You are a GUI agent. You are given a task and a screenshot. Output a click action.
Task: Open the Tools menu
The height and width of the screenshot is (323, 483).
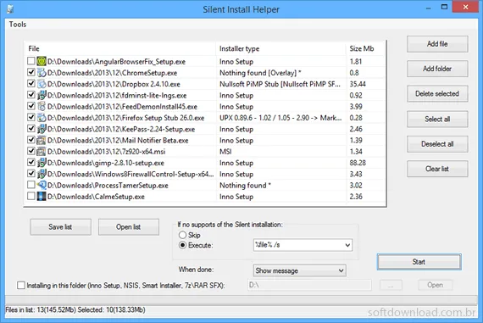(18, 25)
